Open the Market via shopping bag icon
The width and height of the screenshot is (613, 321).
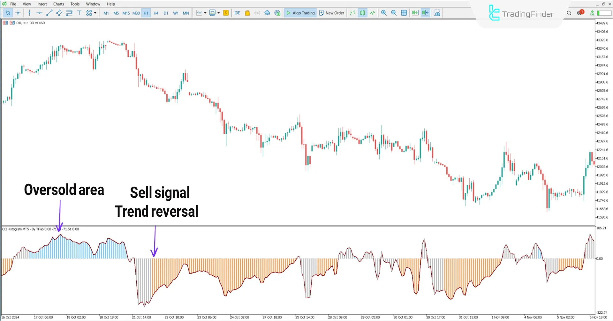[247, 13]
